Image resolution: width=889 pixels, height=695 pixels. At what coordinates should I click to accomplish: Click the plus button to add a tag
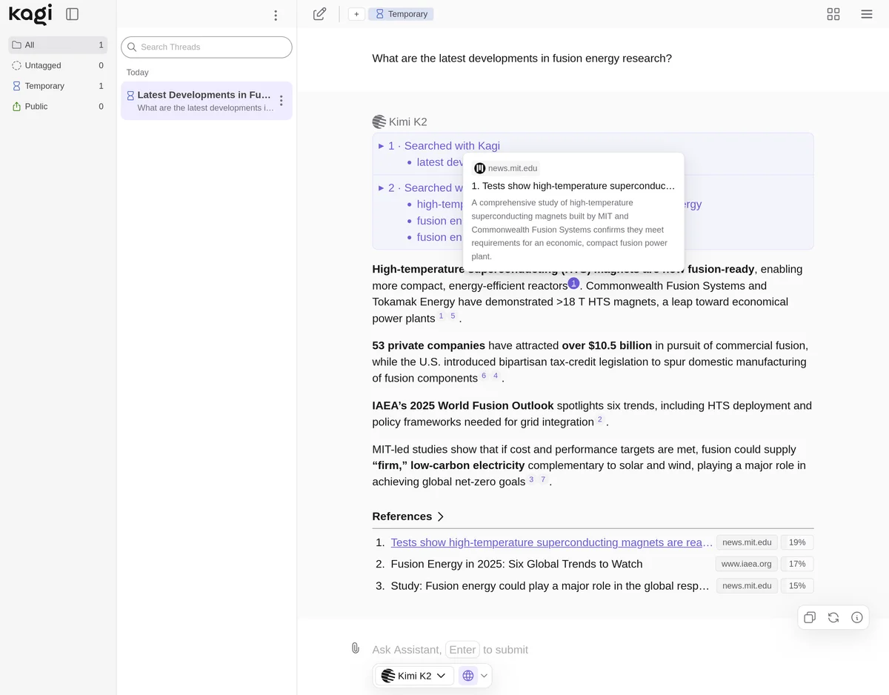[x=356, y=13]
